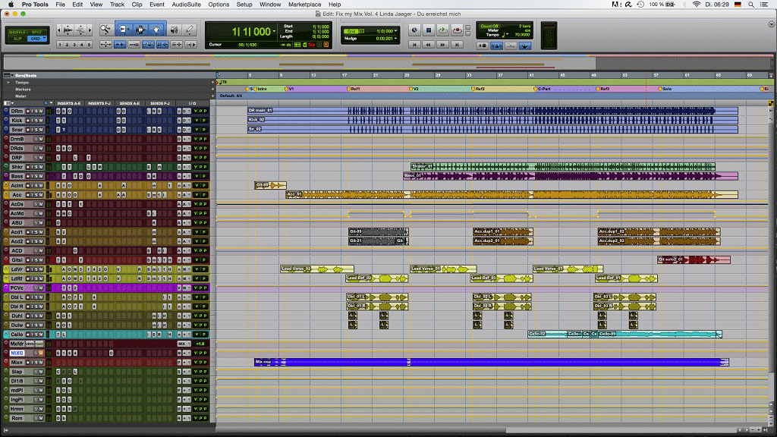This screenshot has width=777, height=437.
Task: Toggle Zoom Toggle below the Zoomer tool
Action: (105, 45)
